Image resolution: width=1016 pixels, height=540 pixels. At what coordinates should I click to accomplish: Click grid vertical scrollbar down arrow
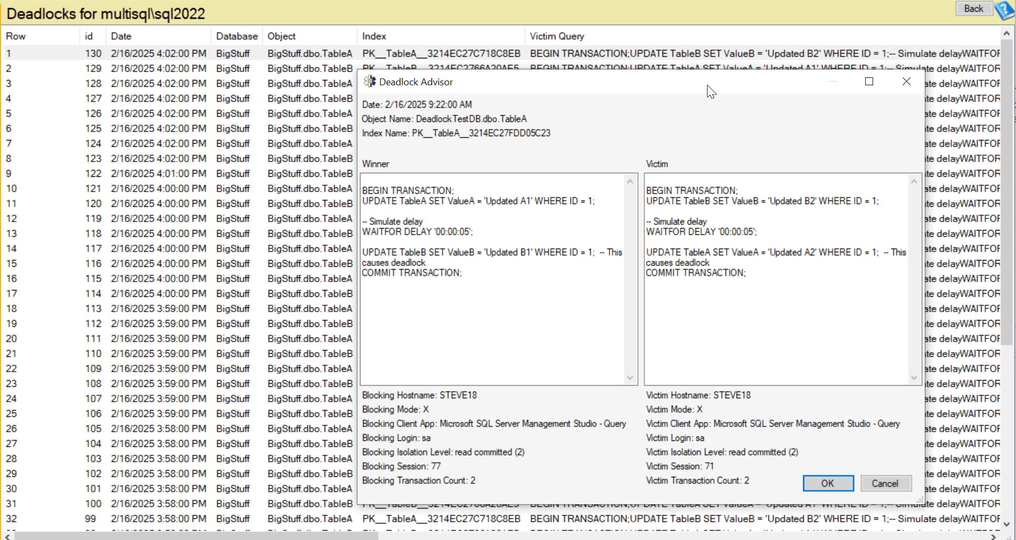pos(1007,524)
